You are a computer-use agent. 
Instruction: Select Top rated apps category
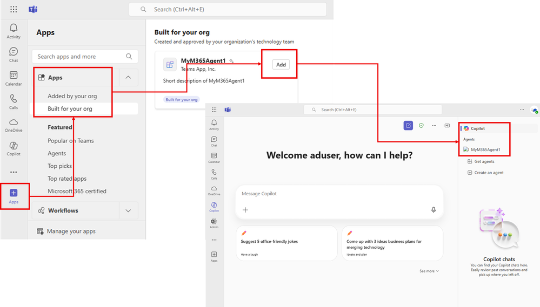[67, 179]
